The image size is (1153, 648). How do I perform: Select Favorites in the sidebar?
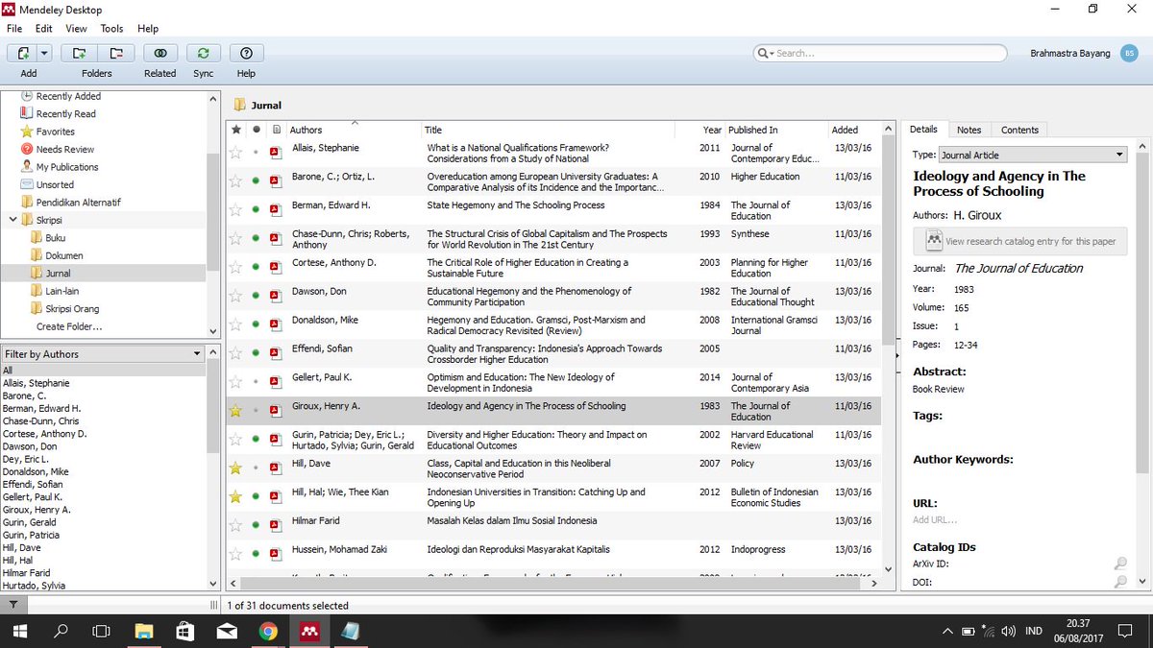pyautogui.click(x=55, y=132)
